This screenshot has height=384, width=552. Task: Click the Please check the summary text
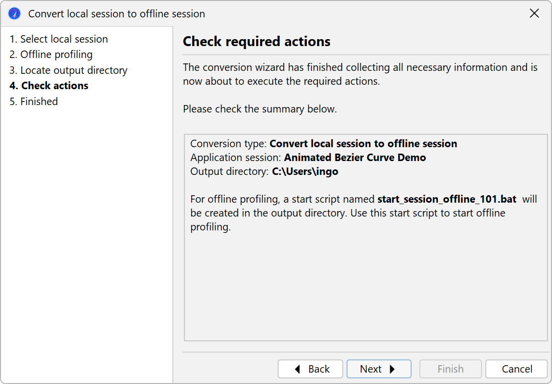[x=260, y=109]
